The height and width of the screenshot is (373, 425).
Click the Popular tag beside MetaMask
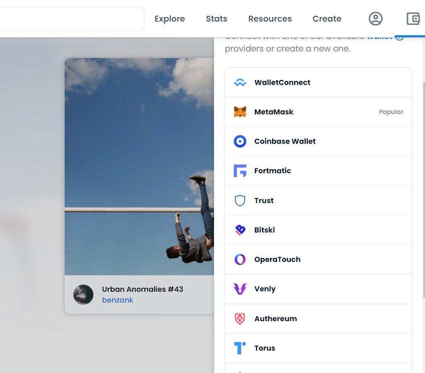391,112
